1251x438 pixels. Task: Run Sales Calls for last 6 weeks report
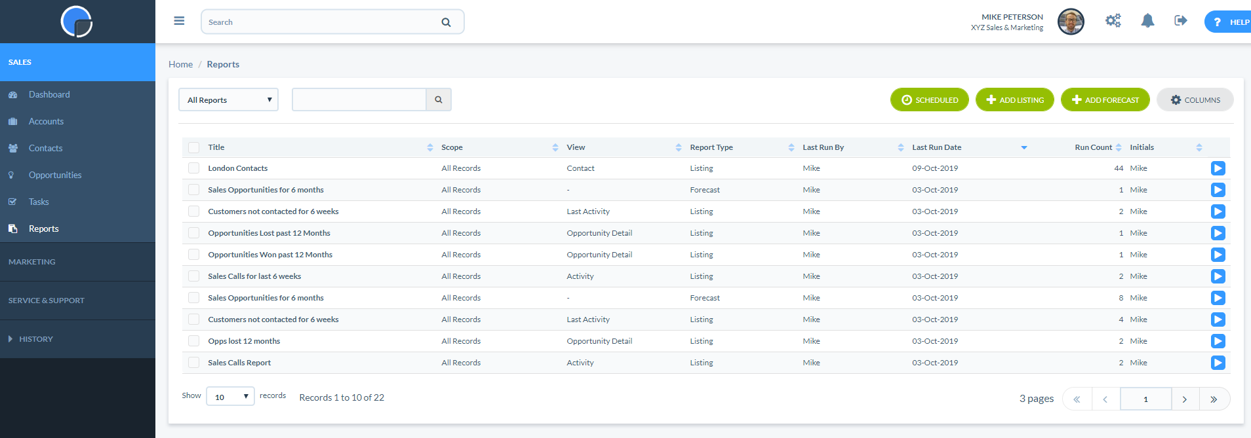[1218, 276]
